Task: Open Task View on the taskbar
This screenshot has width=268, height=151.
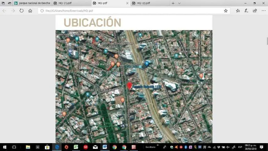Action: (x=14, y=147)
